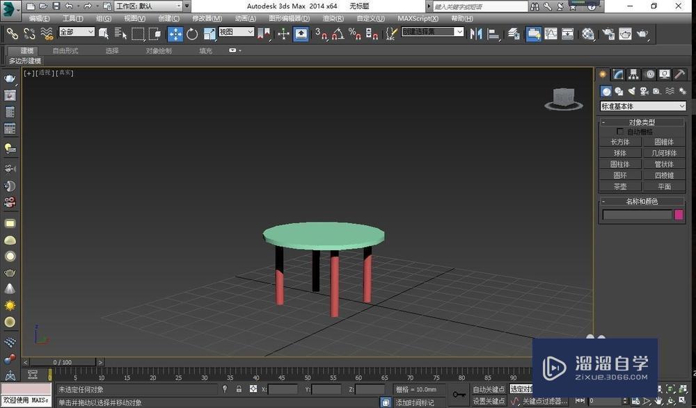Click the 茶壶 creation button

619,186
